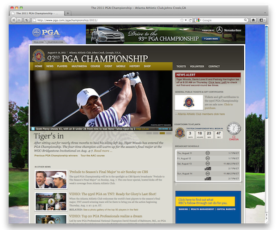Click the Twitter feed icon below hero image

click(33, 129)
